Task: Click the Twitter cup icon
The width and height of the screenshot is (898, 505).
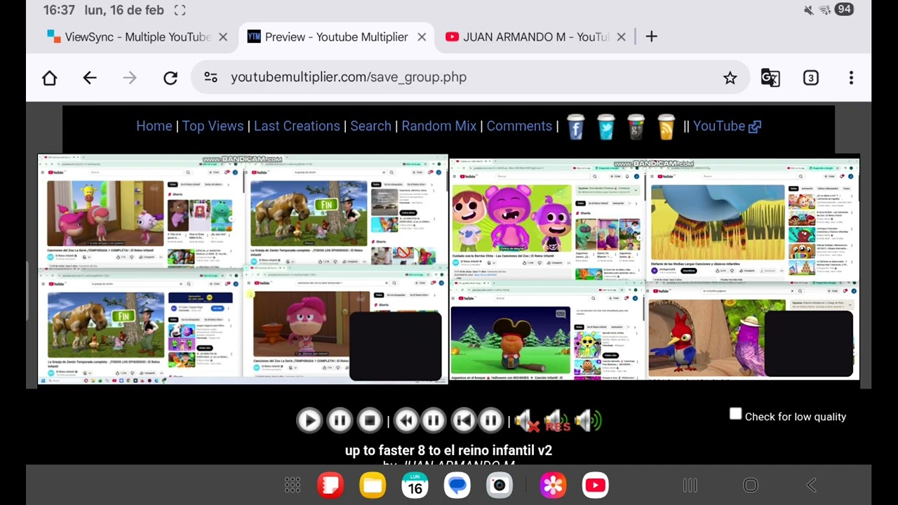Action: point(606,126)
